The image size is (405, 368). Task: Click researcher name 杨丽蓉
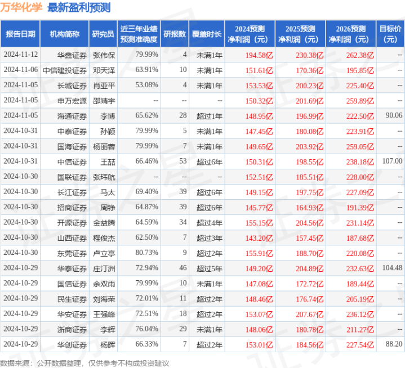point(104,146)
